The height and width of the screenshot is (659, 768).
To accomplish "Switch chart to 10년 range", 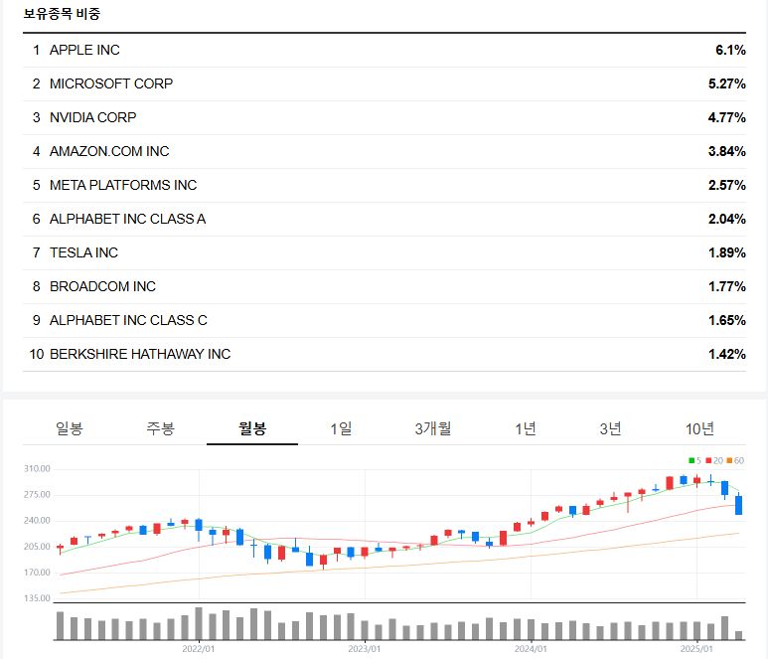I will (x=699, y=428).
